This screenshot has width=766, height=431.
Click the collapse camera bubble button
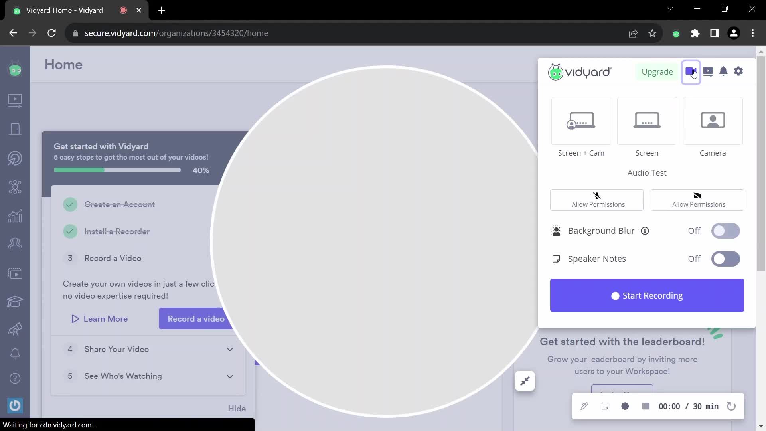point(525,381)
